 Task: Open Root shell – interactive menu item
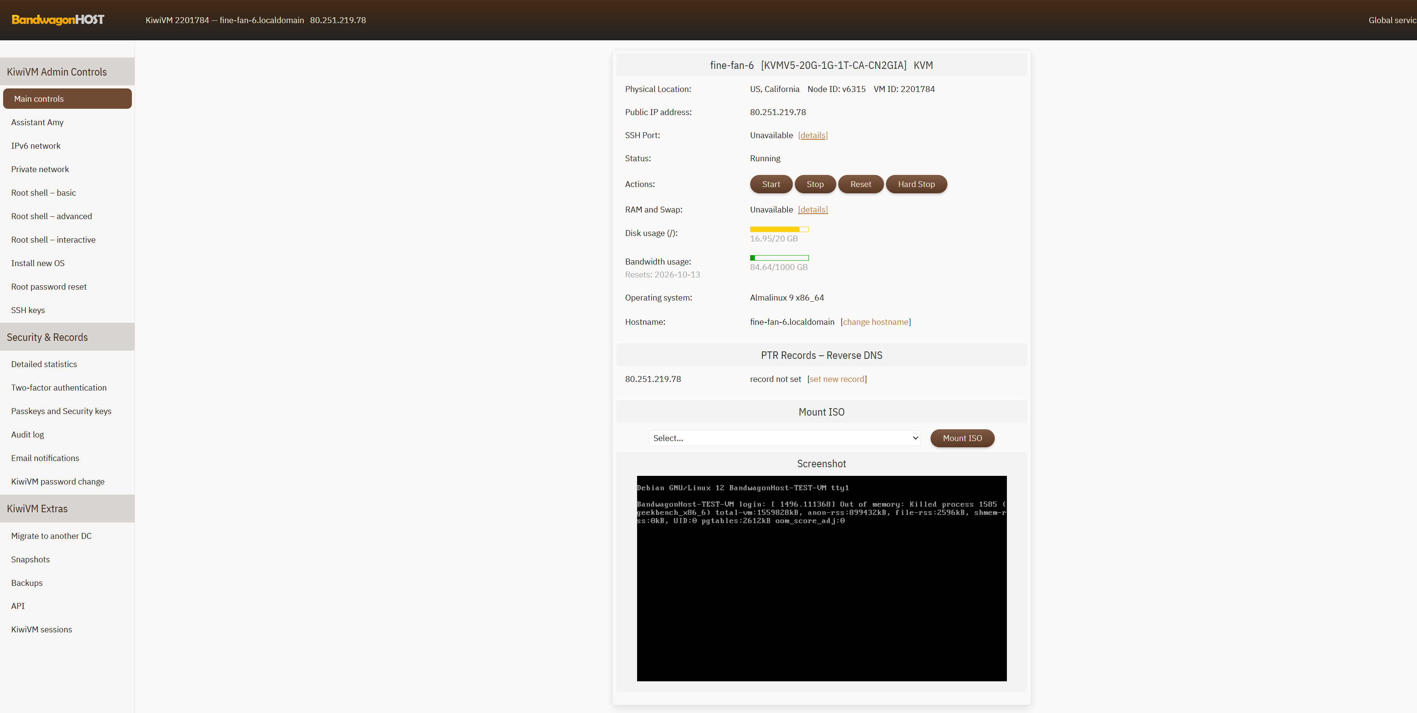pos(53,240)
